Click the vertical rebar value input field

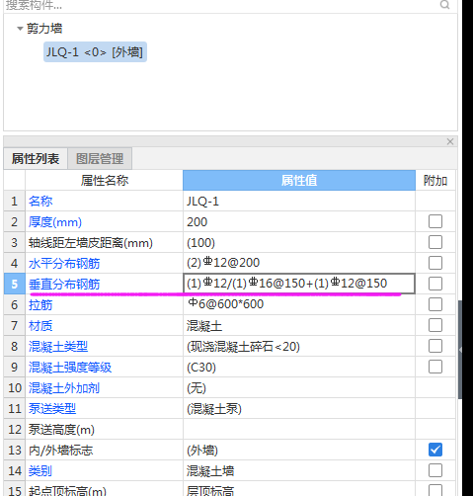[299, 284]
